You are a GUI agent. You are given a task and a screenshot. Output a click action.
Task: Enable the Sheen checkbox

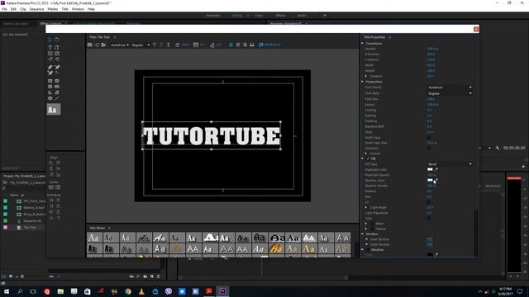pos(372,224)
